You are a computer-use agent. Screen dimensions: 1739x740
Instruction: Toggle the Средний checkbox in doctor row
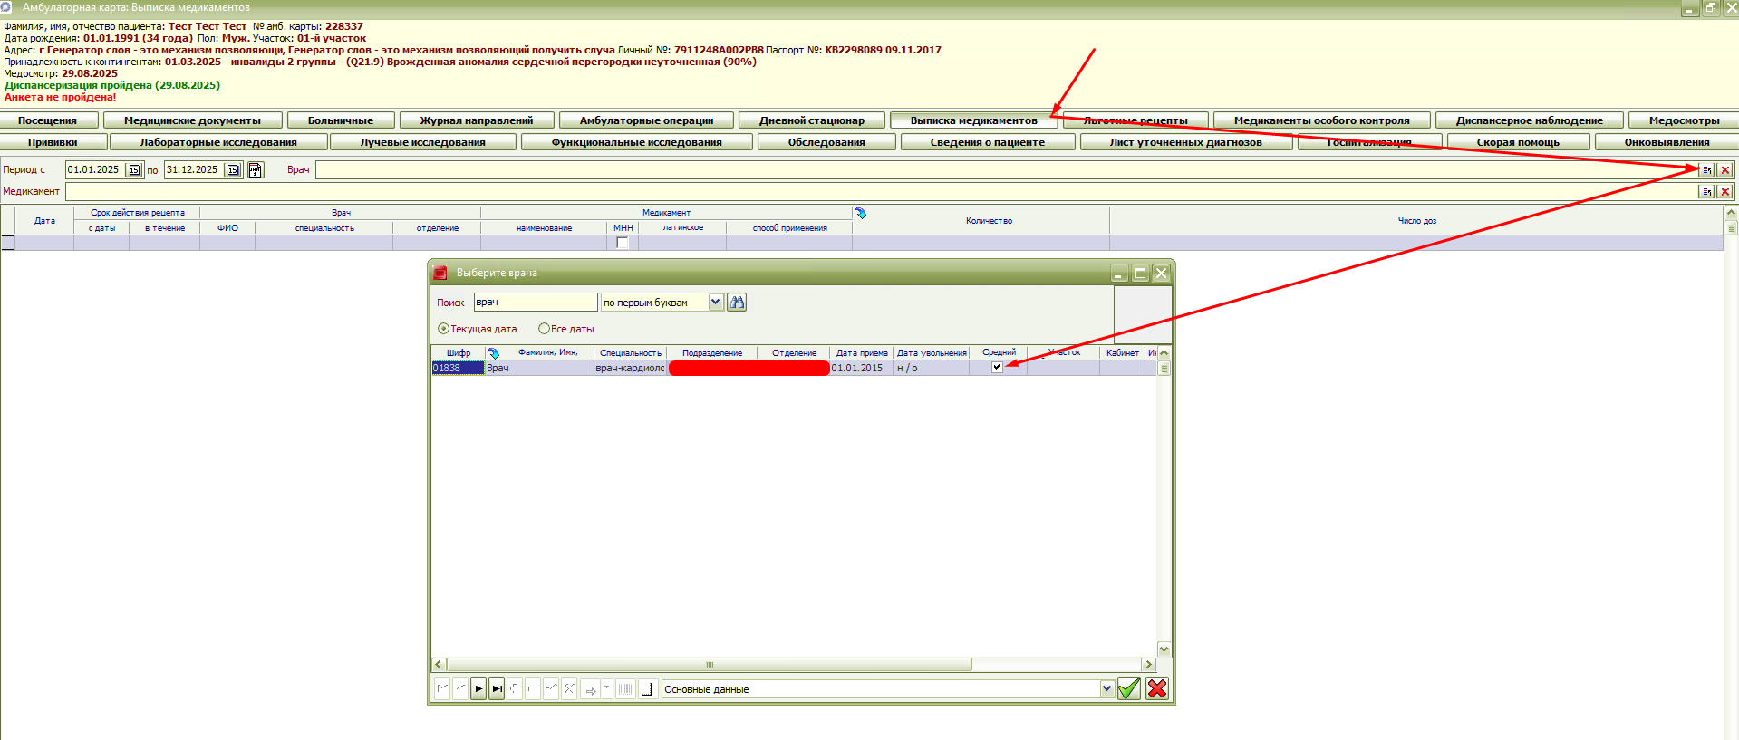click(997, 368)
